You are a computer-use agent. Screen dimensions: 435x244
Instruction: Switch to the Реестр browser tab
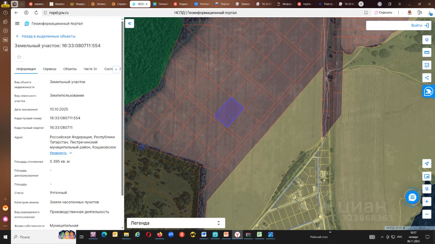coord(326,4)
